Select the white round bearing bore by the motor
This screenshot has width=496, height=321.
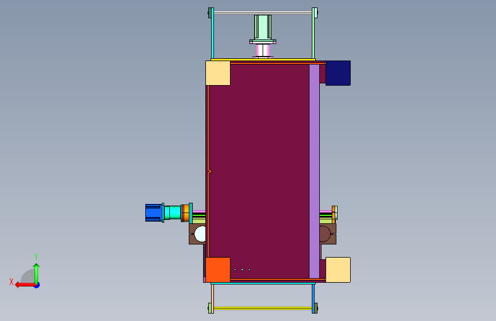(200, 234)
